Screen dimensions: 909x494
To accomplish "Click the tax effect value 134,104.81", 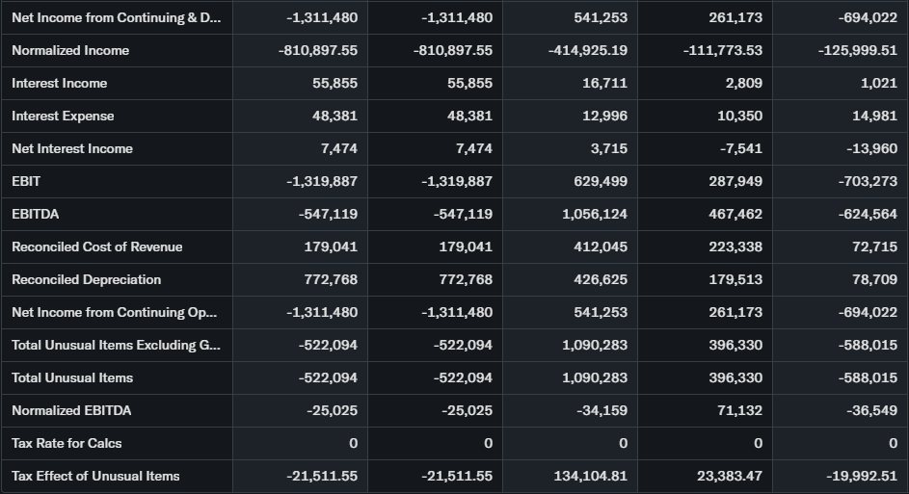I will [590, 476].
